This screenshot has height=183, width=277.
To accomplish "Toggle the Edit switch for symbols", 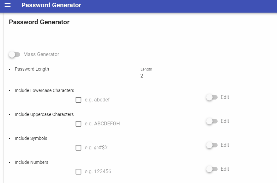I will [x=212, y=145].
